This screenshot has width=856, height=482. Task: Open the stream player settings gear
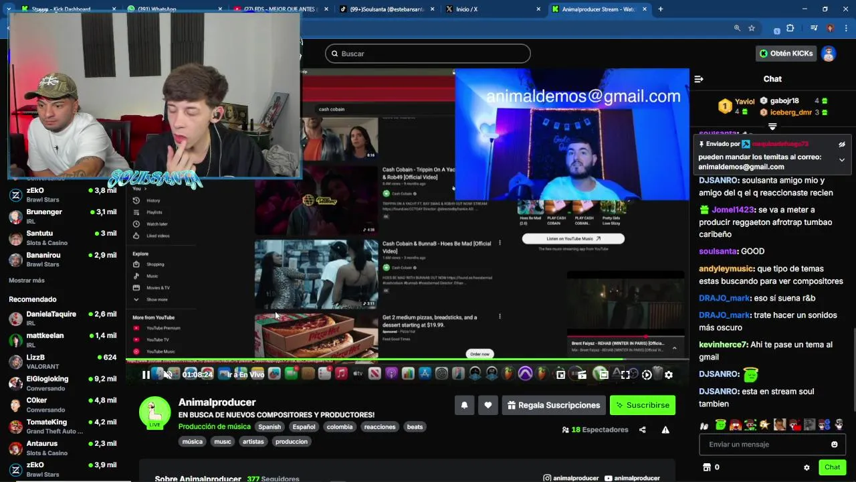point(669,375)
